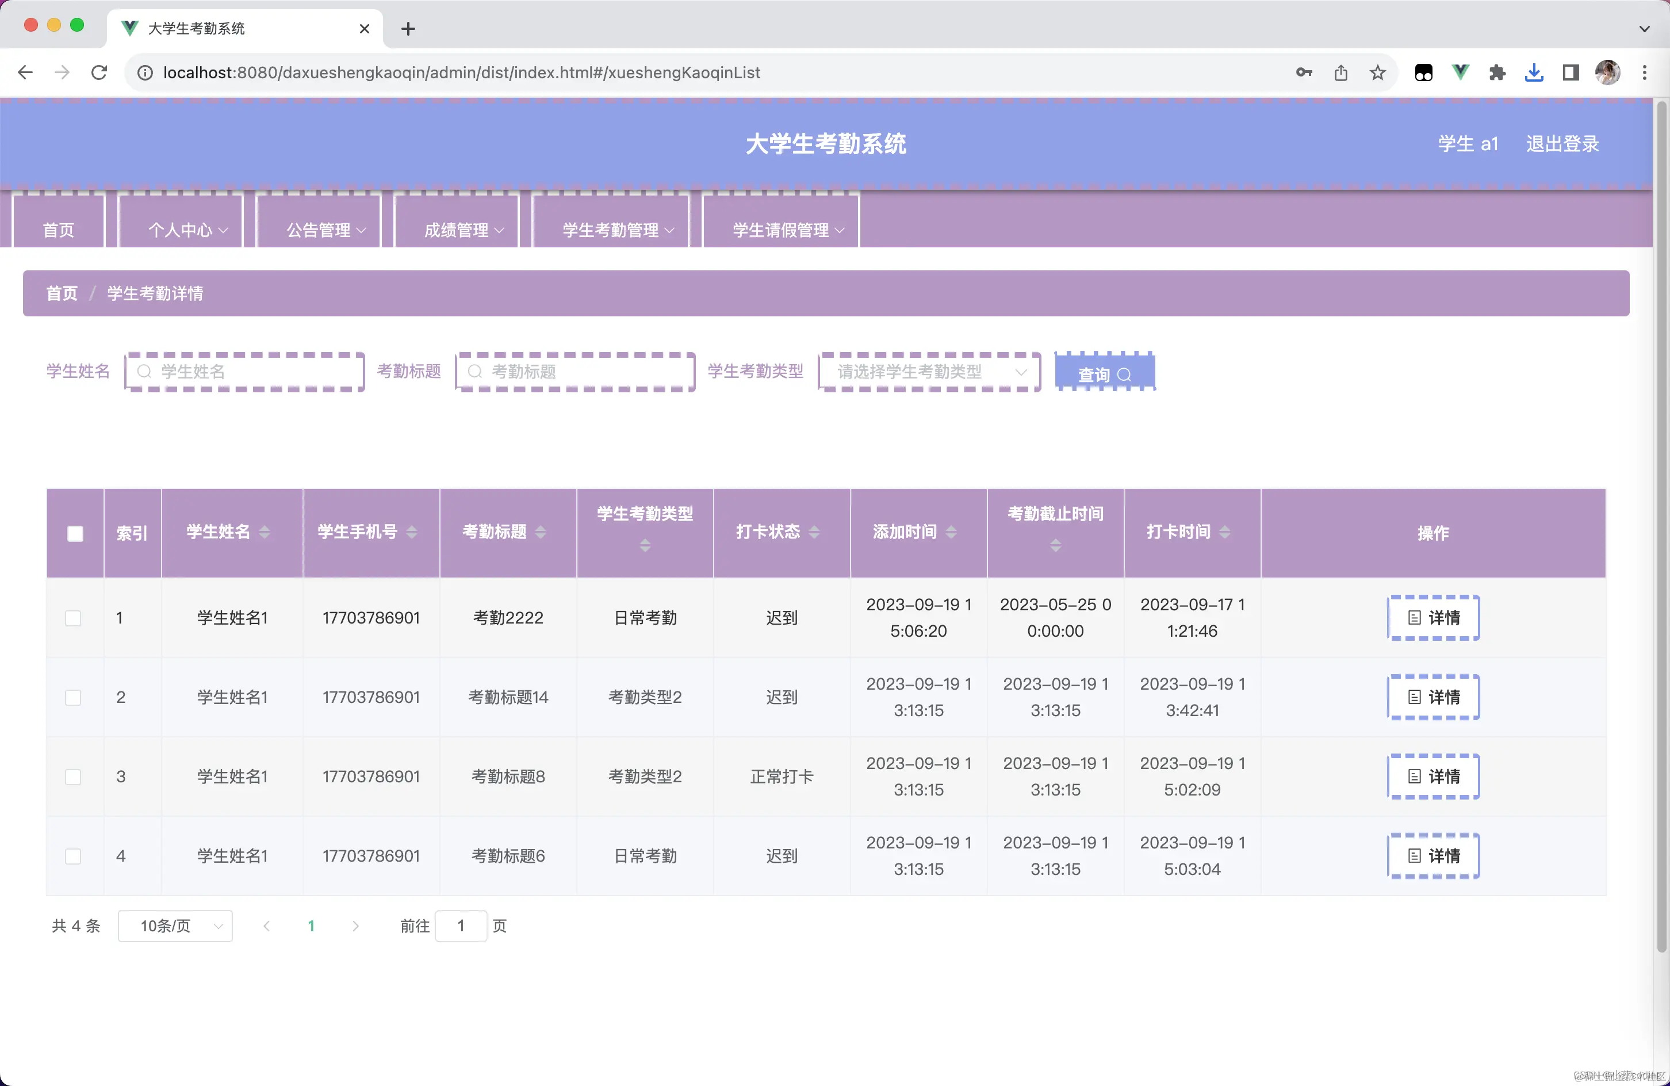Open the 10条/页 page size dropdown
The image size is (1670, 1086).
(x=175, y=926)
